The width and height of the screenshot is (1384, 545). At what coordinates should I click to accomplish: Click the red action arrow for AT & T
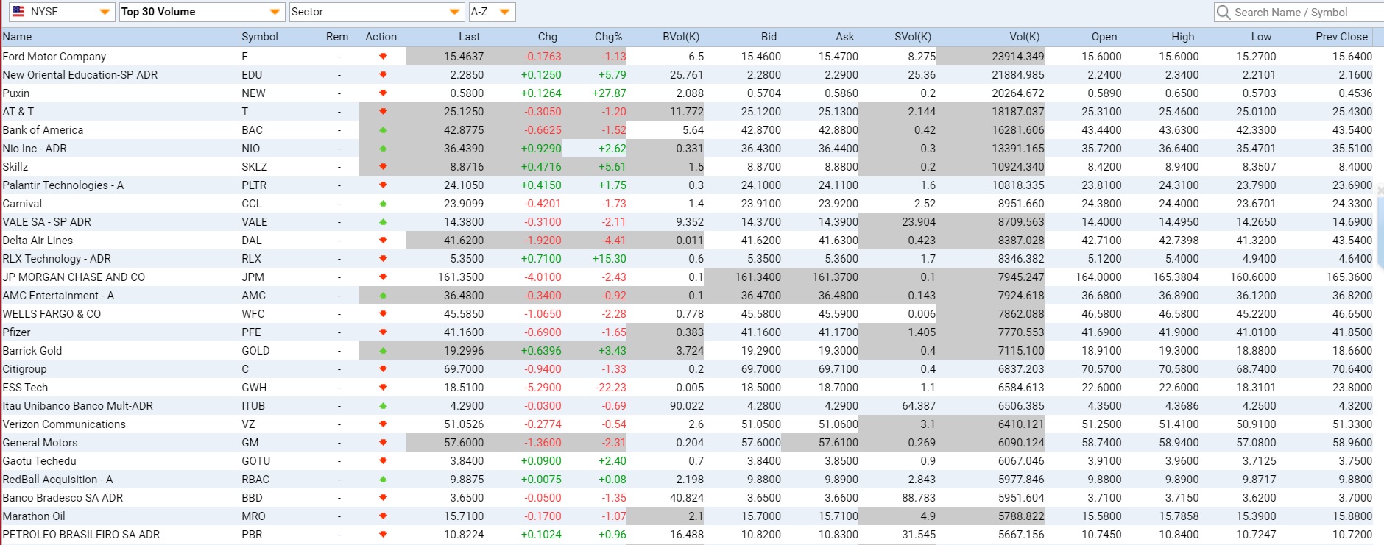tap(383, 112)
